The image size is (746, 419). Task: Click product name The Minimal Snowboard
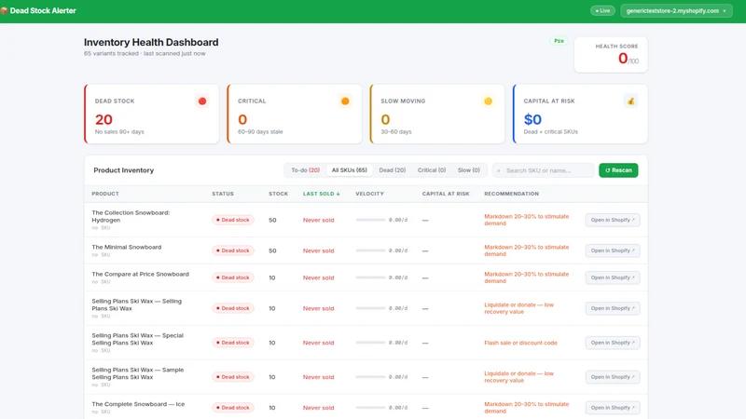(127, 247)
